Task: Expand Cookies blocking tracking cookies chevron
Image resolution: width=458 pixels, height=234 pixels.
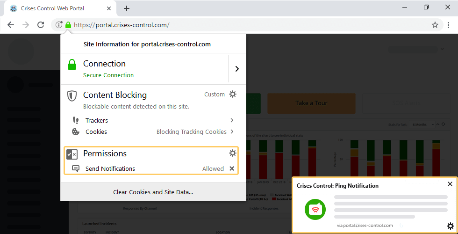Action: [x=232, y=132]
